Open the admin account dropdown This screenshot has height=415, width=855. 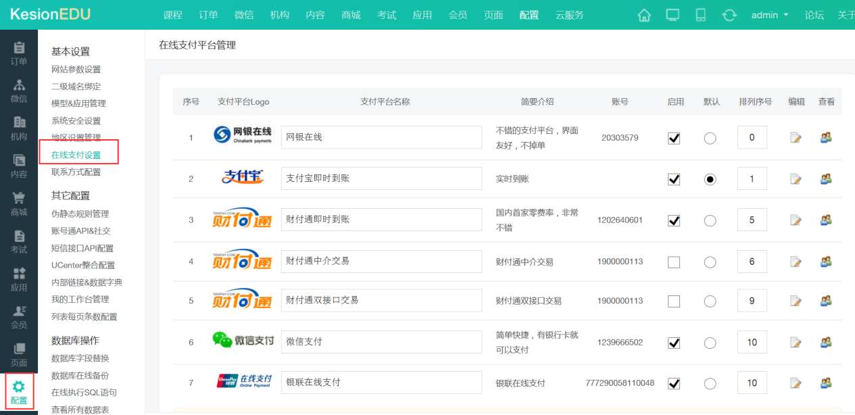(x=769, y=14)
